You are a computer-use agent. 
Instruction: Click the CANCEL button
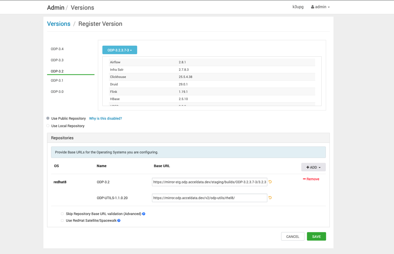293,236
